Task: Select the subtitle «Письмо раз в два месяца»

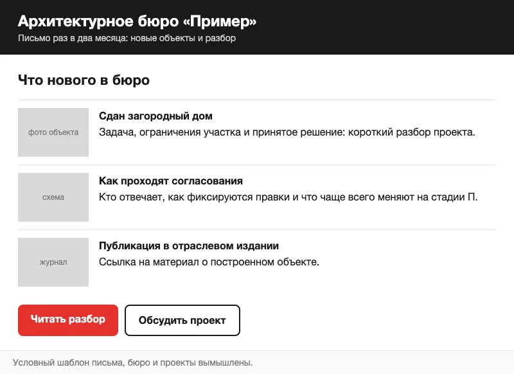Action: 127,38
